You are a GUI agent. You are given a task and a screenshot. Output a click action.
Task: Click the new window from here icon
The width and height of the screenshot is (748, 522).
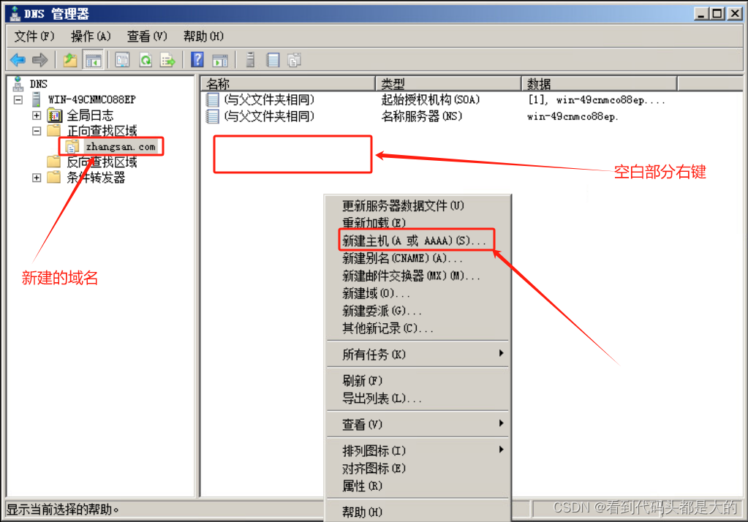click(x=219, y=60)
